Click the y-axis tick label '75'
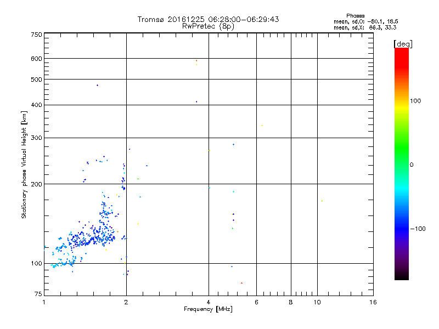This screenshot has height=329, width=439. [x=38, y=294]
